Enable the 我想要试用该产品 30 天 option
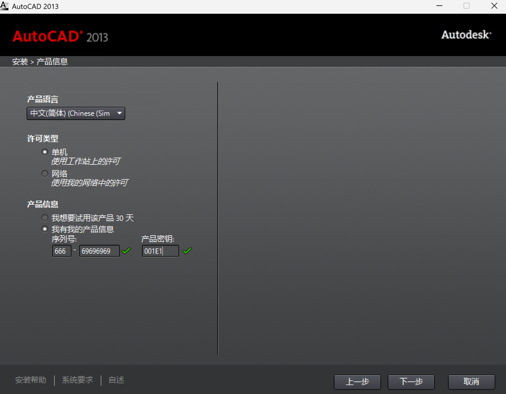 click(x=45, y=217)
